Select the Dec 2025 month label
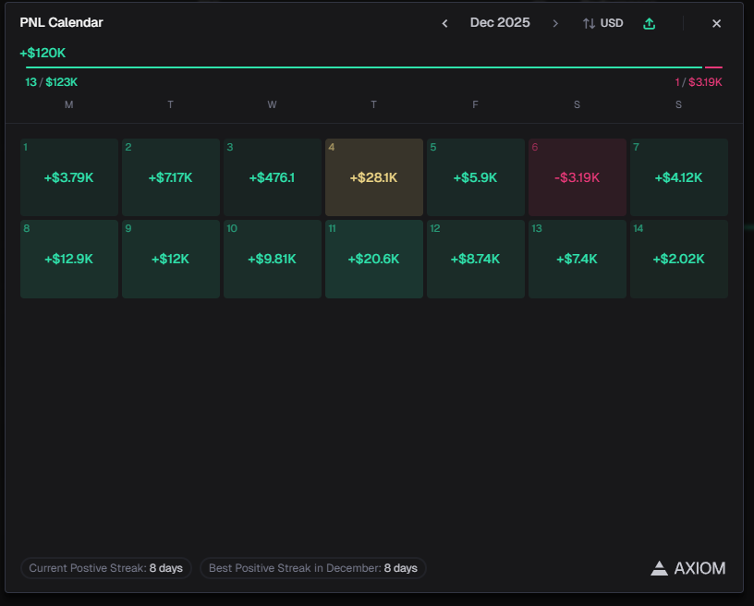This screenshot has width=754, height=606. (x=500, y=22)
